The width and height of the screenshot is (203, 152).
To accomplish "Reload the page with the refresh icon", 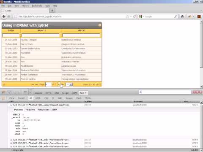I will pos(134,16).
